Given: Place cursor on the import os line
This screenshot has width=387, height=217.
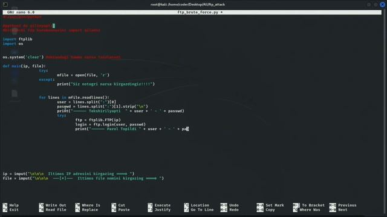Looking at the screenshot, I should click(x=13, y=43).
